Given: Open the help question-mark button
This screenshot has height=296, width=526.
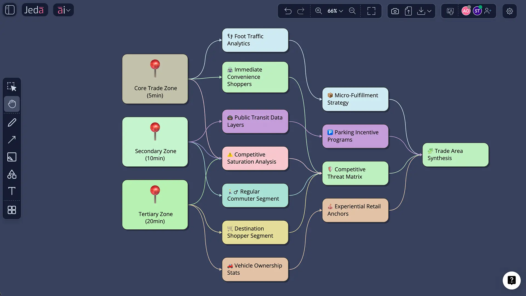Looking at the screenshot, I should (x=512, y=280).
